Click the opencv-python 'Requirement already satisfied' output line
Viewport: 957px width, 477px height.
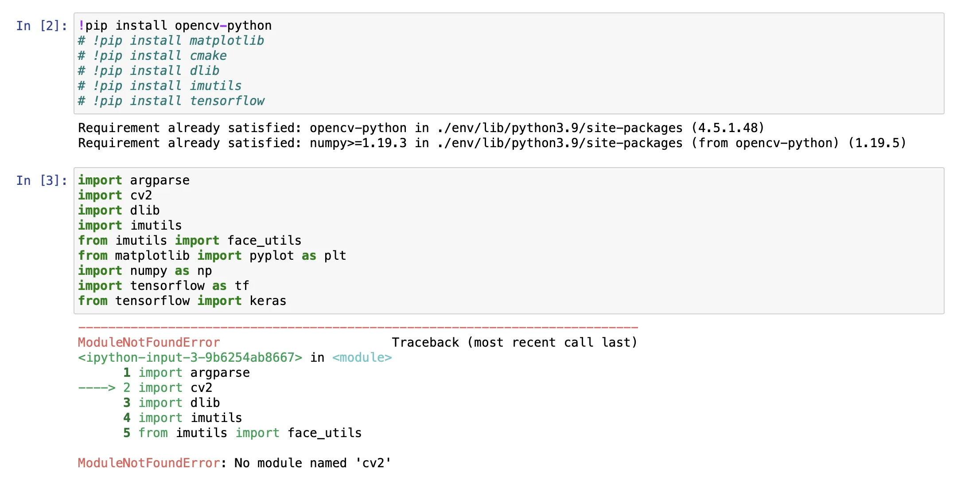click(421, 128)
